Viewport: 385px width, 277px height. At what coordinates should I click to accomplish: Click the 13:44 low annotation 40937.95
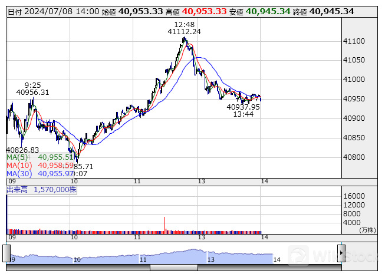[243, 107]
